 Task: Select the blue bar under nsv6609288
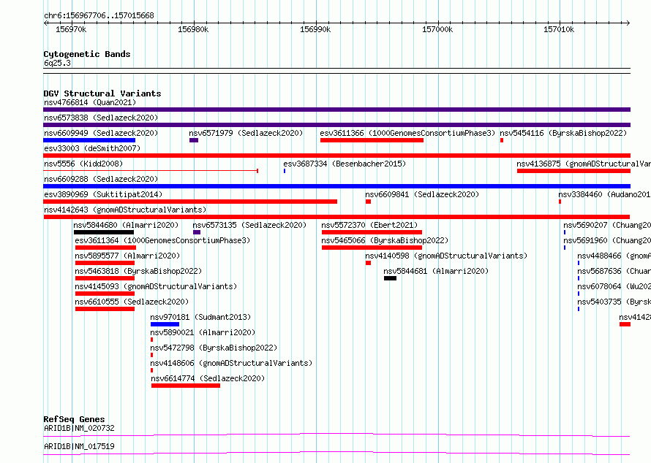click(x=336, y=186)
